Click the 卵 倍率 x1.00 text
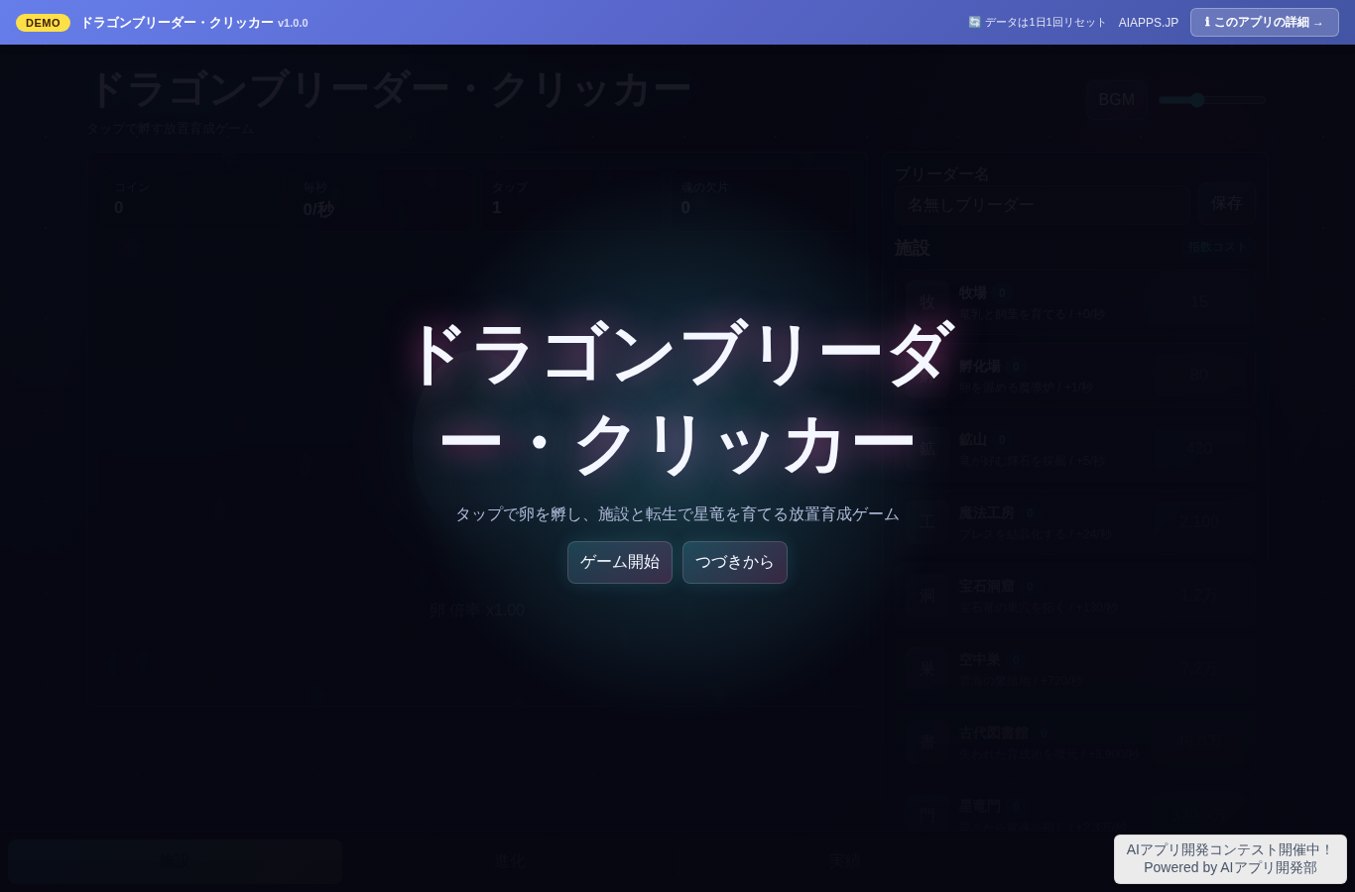 (477, 611)
